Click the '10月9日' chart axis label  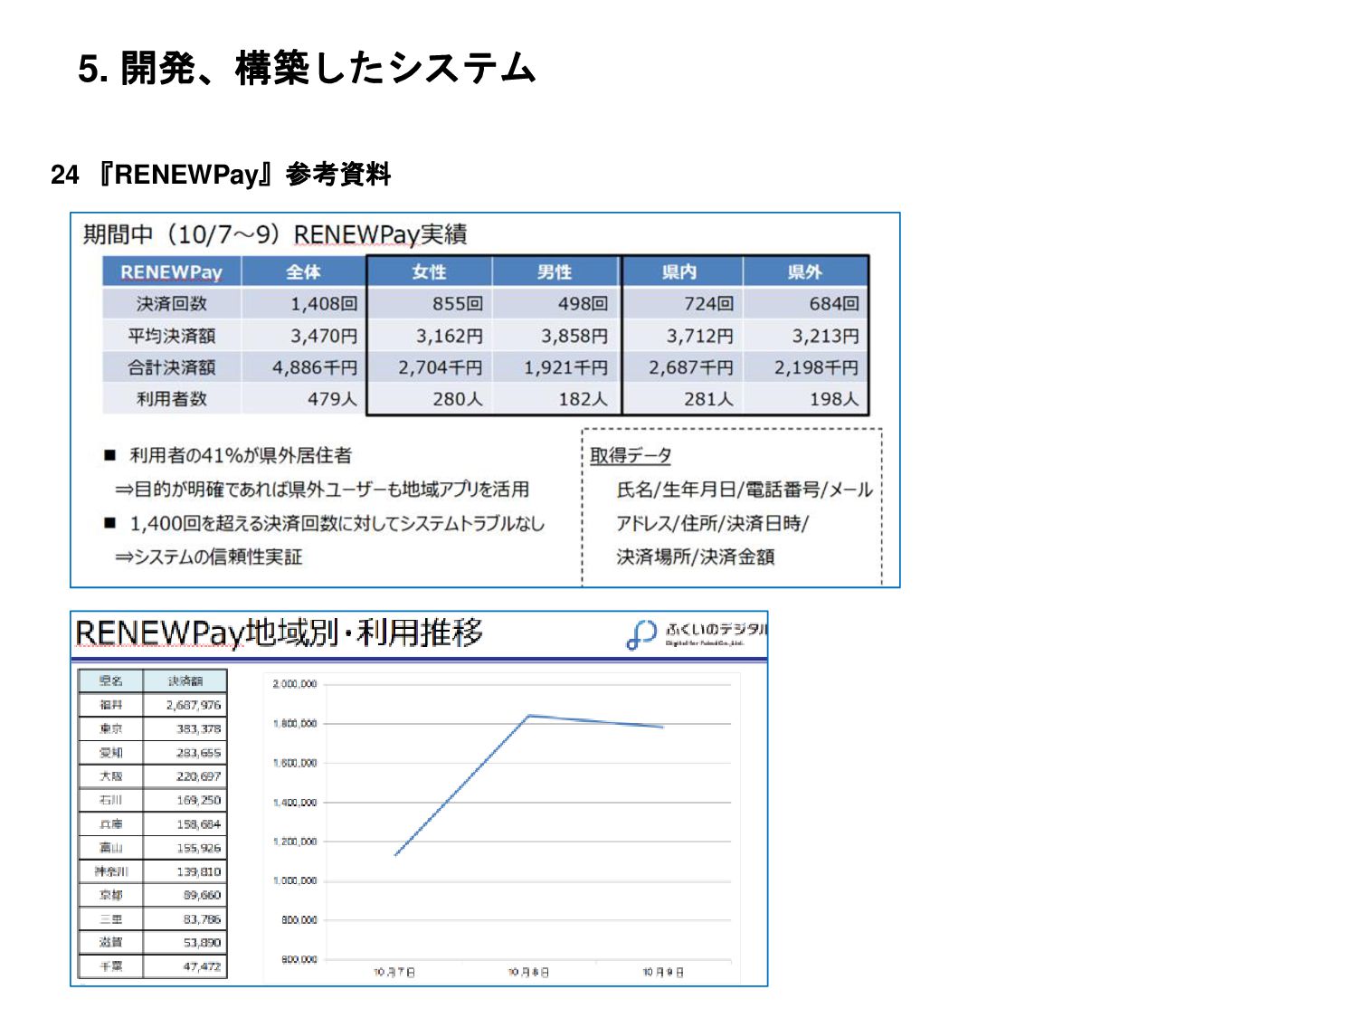(663, 972)
